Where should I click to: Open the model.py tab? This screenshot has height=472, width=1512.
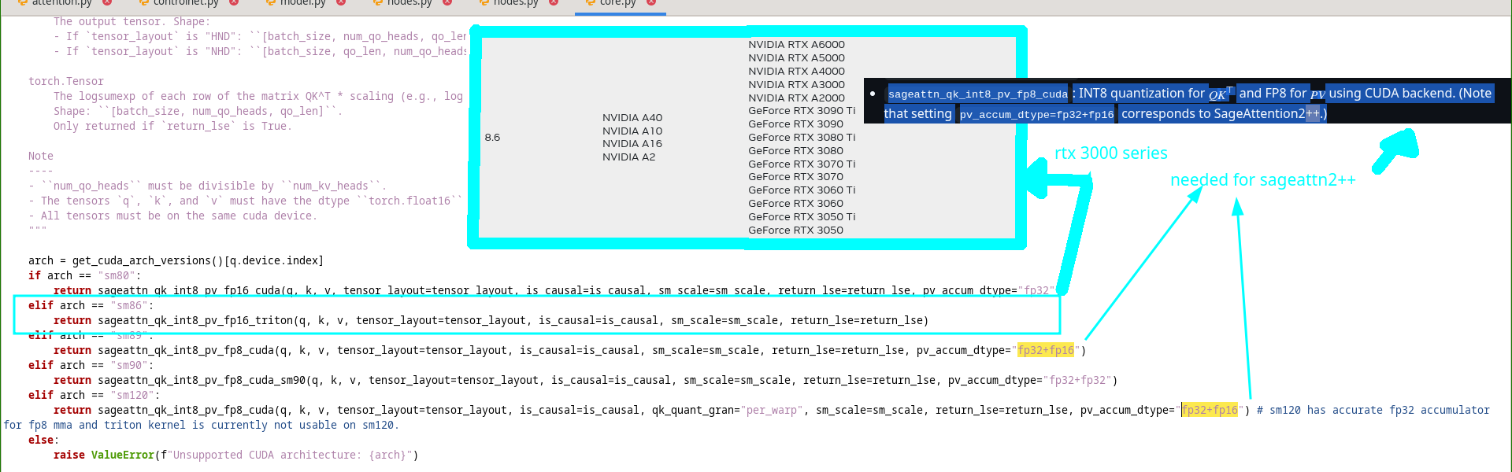coord(302,3)
